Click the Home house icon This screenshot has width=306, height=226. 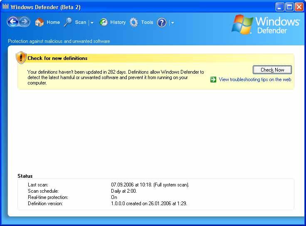[x=39, y=22]
